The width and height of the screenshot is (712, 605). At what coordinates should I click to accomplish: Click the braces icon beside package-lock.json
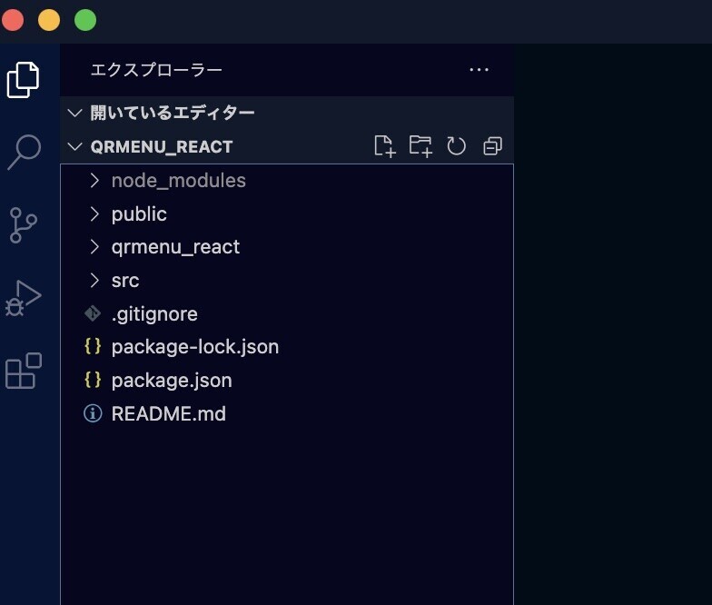pyautogui.click(x=93, y=347)
